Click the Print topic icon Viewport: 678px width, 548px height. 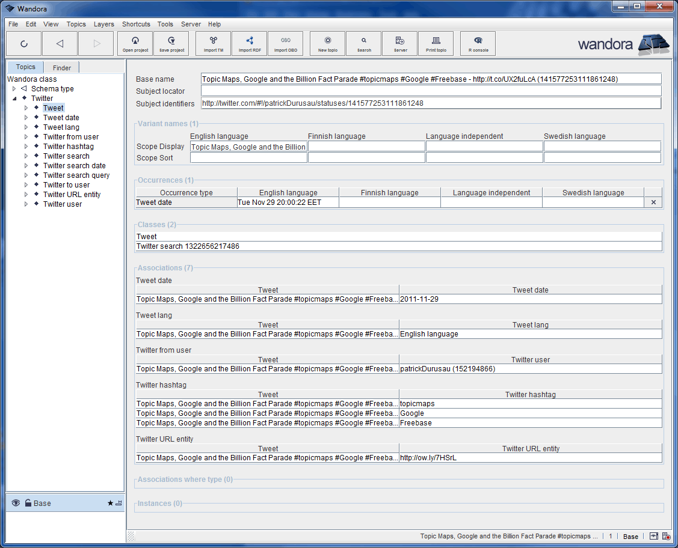tap(436, 43)
